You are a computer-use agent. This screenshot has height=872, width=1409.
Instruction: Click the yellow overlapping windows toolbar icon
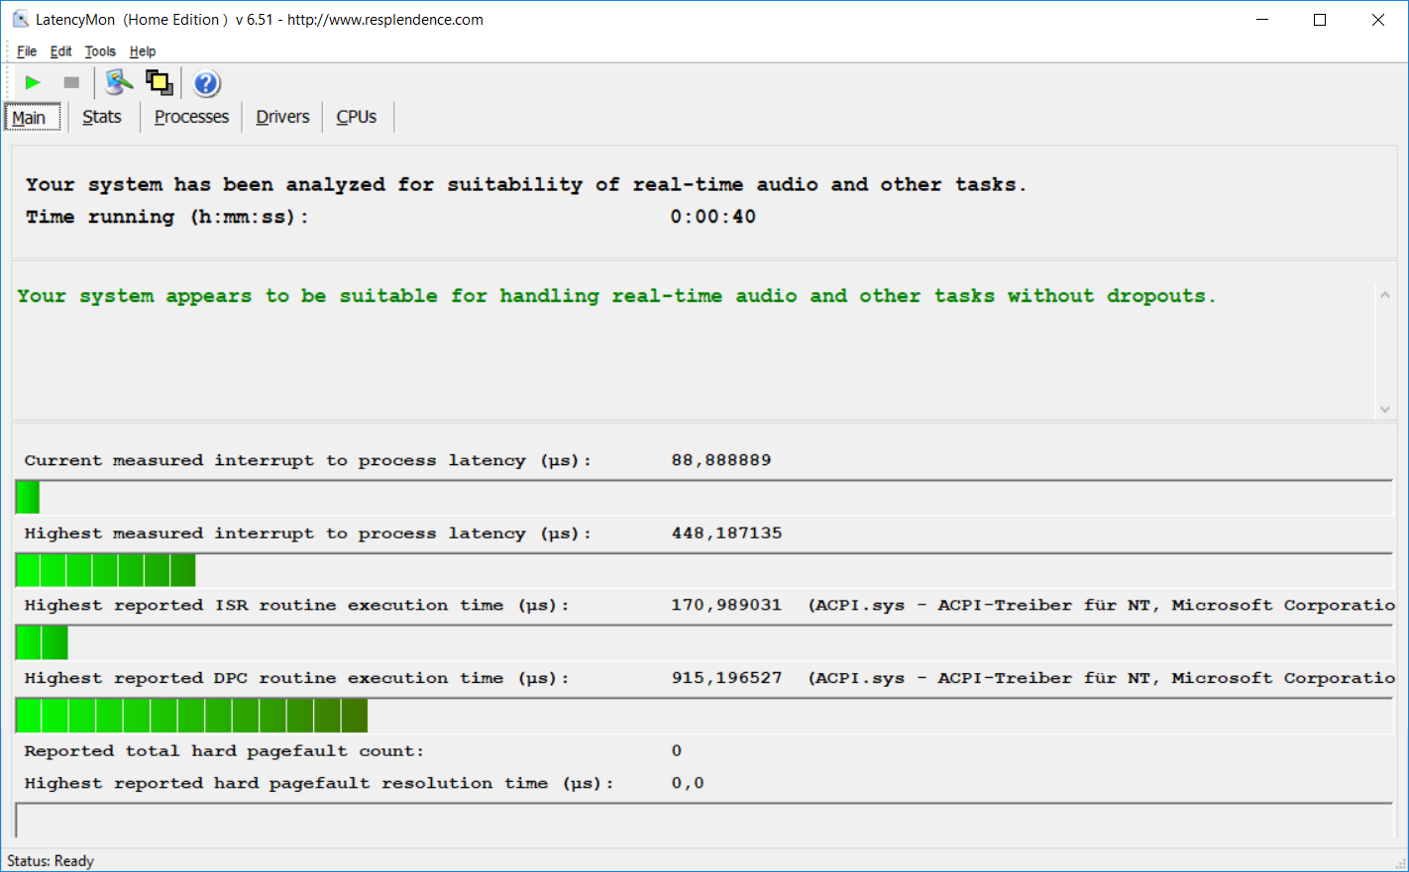pyautogui.click(x=160, y=83)
